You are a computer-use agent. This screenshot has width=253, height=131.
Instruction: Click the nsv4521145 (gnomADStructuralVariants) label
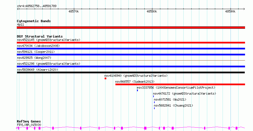pyautogui.click(x=49, y=40)
